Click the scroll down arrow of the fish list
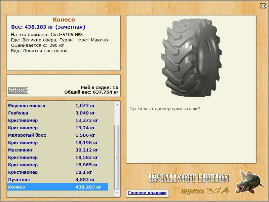 point(117,193)
